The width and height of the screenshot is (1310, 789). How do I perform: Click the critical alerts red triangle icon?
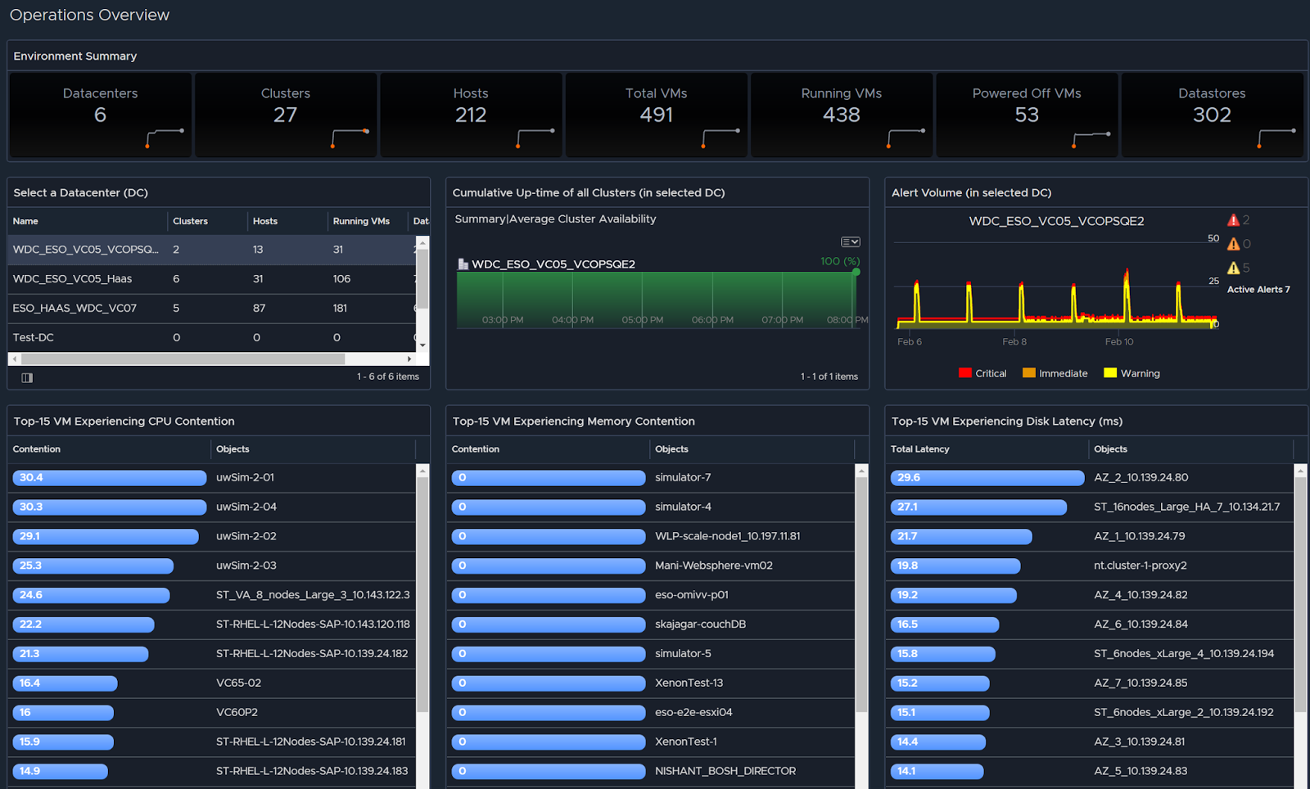tap(1233, 220)
